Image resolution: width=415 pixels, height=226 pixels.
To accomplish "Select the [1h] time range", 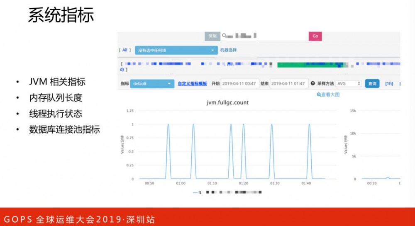I will 389,83.
